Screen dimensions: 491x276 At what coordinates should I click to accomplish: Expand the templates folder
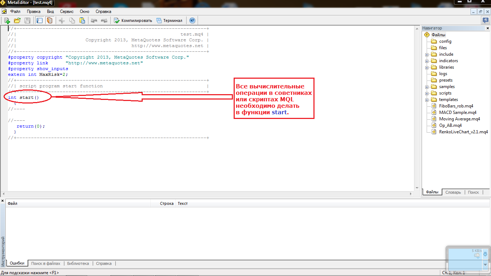coord(427,100)
